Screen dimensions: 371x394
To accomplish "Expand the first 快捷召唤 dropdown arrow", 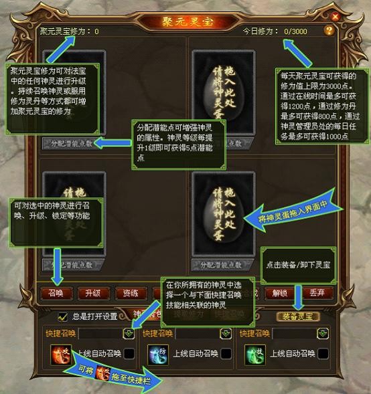I will pyautogui.click(x=129, y=334).
